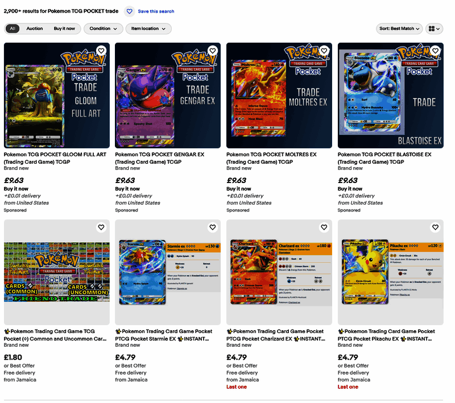Watch Common and Uncommon Cards listing
455x403 pixels.
pyautogui.click(x=101, y=227)
